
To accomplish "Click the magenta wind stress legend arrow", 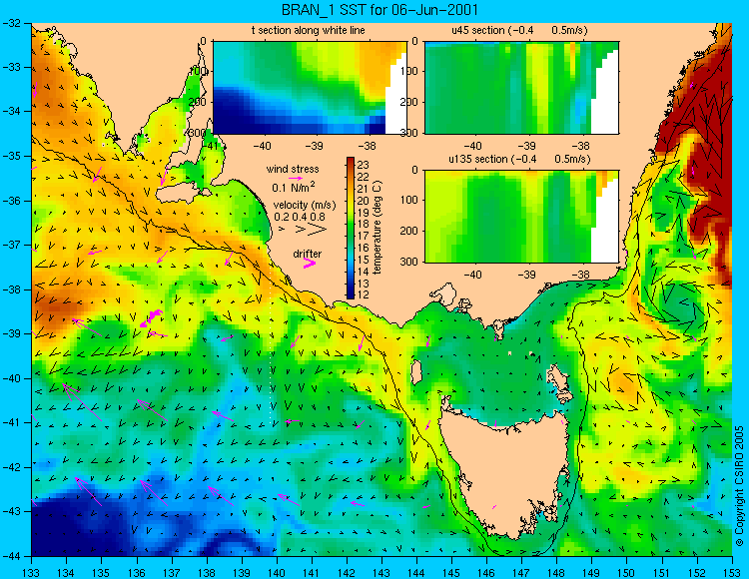I will coord(296,179).
